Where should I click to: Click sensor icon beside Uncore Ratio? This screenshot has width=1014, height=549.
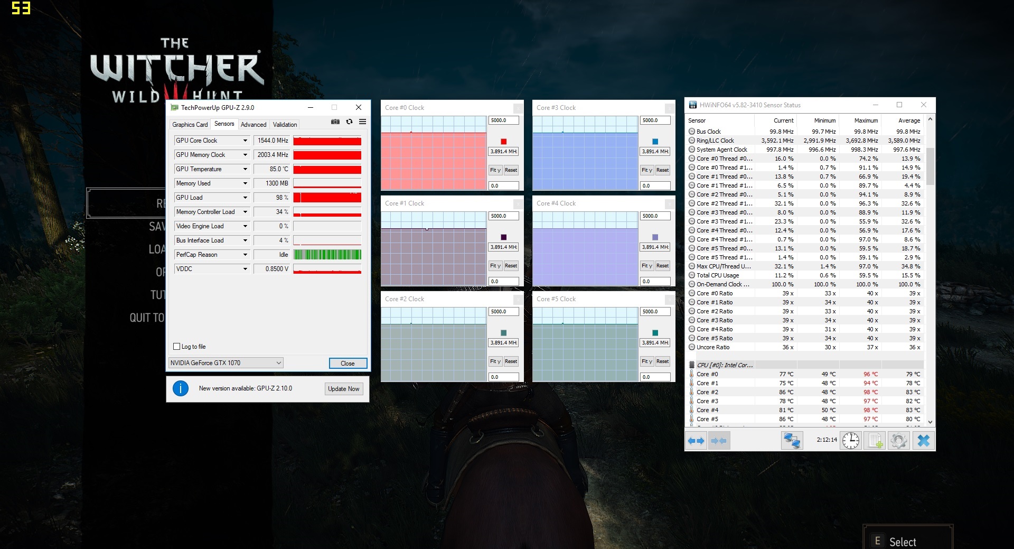[692, 347]
